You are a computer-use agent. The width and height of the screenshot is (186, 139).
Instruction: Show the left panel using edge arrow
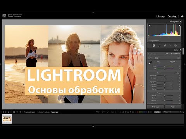pyautogui.click(x=1, y=64)
